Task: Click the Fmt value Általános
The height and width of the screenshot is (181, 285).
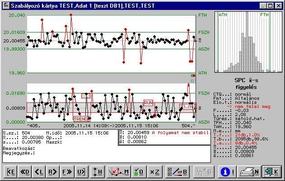Action: (247, 98)
